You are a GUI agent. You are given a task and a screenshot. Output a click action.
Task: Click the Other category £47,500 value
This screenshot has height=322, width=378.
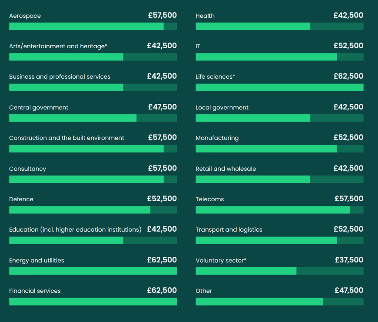coord(349,290)
